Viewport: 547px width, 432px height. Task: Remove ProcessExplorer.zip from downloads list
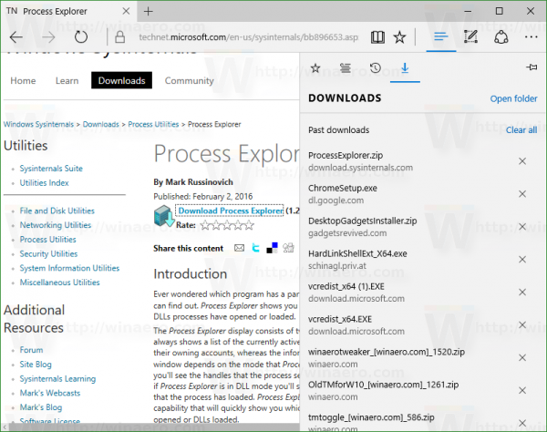coord(522,161)
